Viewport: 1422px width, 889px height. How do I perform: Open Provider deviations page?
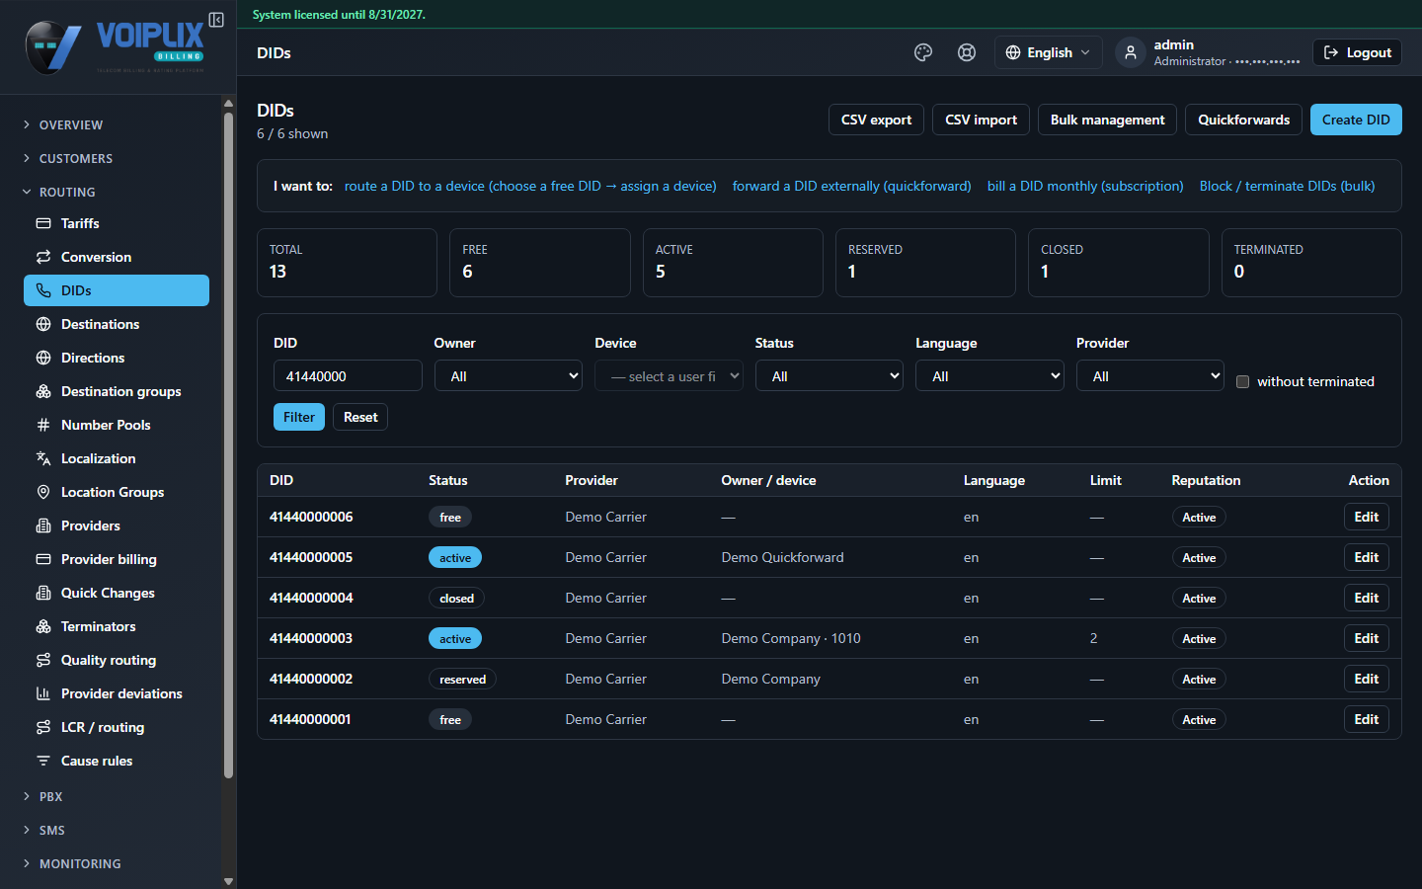click(x=117, y=693)
